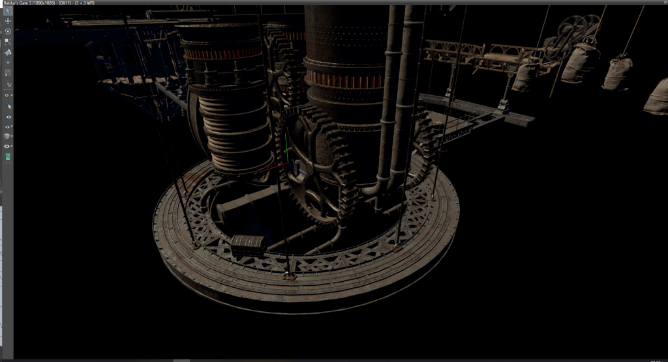This screenshot has height=362, width=668.
Task: Click the red axis handle of the gizmo
Action: (x=267, y=173)
